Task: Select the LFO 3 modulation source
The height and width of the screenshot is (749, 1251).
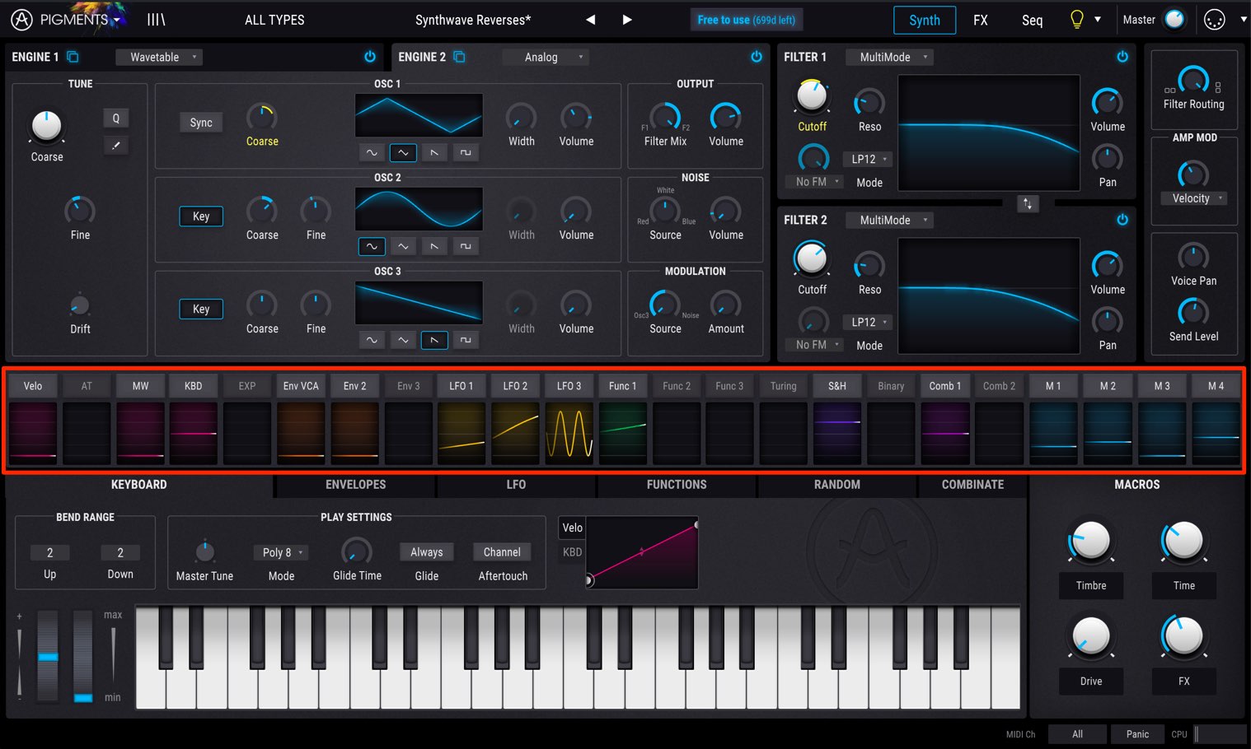Action: point(569,385)
